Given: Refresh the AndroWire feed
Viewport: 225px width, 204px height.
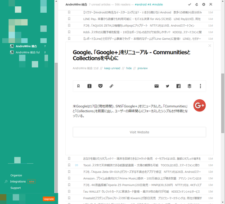Looking at the screenshot, I should click(x=197, y=5).
